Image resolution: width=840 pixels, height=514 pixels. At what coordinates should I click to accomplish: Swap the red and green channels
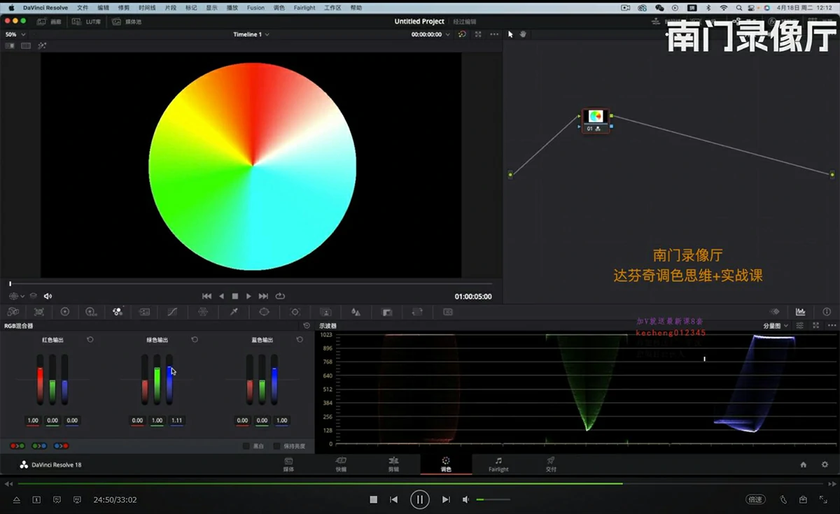pos(17,445)
